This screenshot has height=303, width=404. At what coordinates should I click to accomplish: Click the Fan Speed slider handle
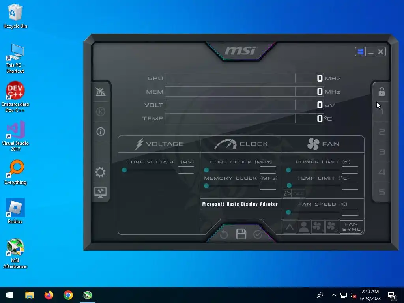[x=288, y=212]
